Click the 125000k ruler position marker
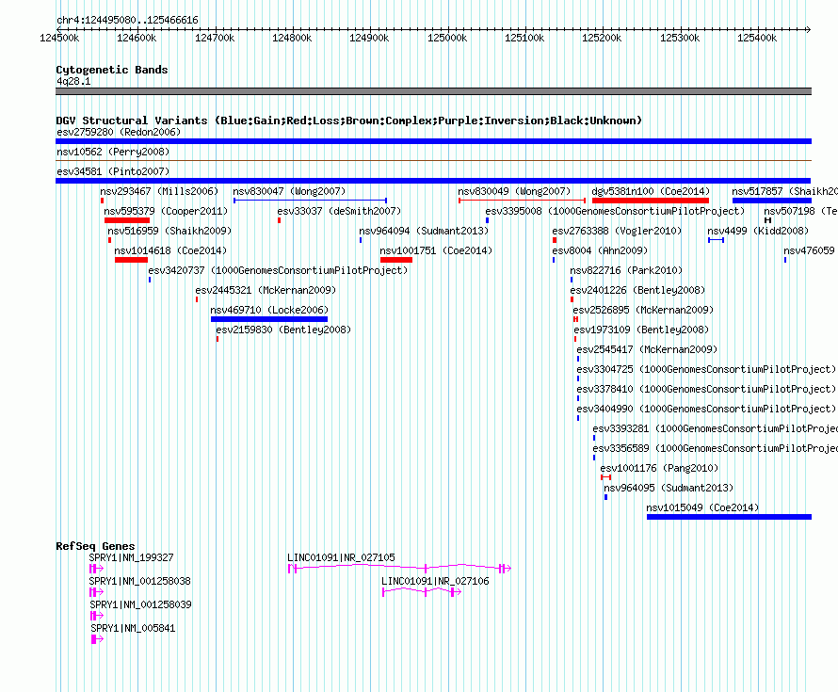838x692 pixels. 447,38
